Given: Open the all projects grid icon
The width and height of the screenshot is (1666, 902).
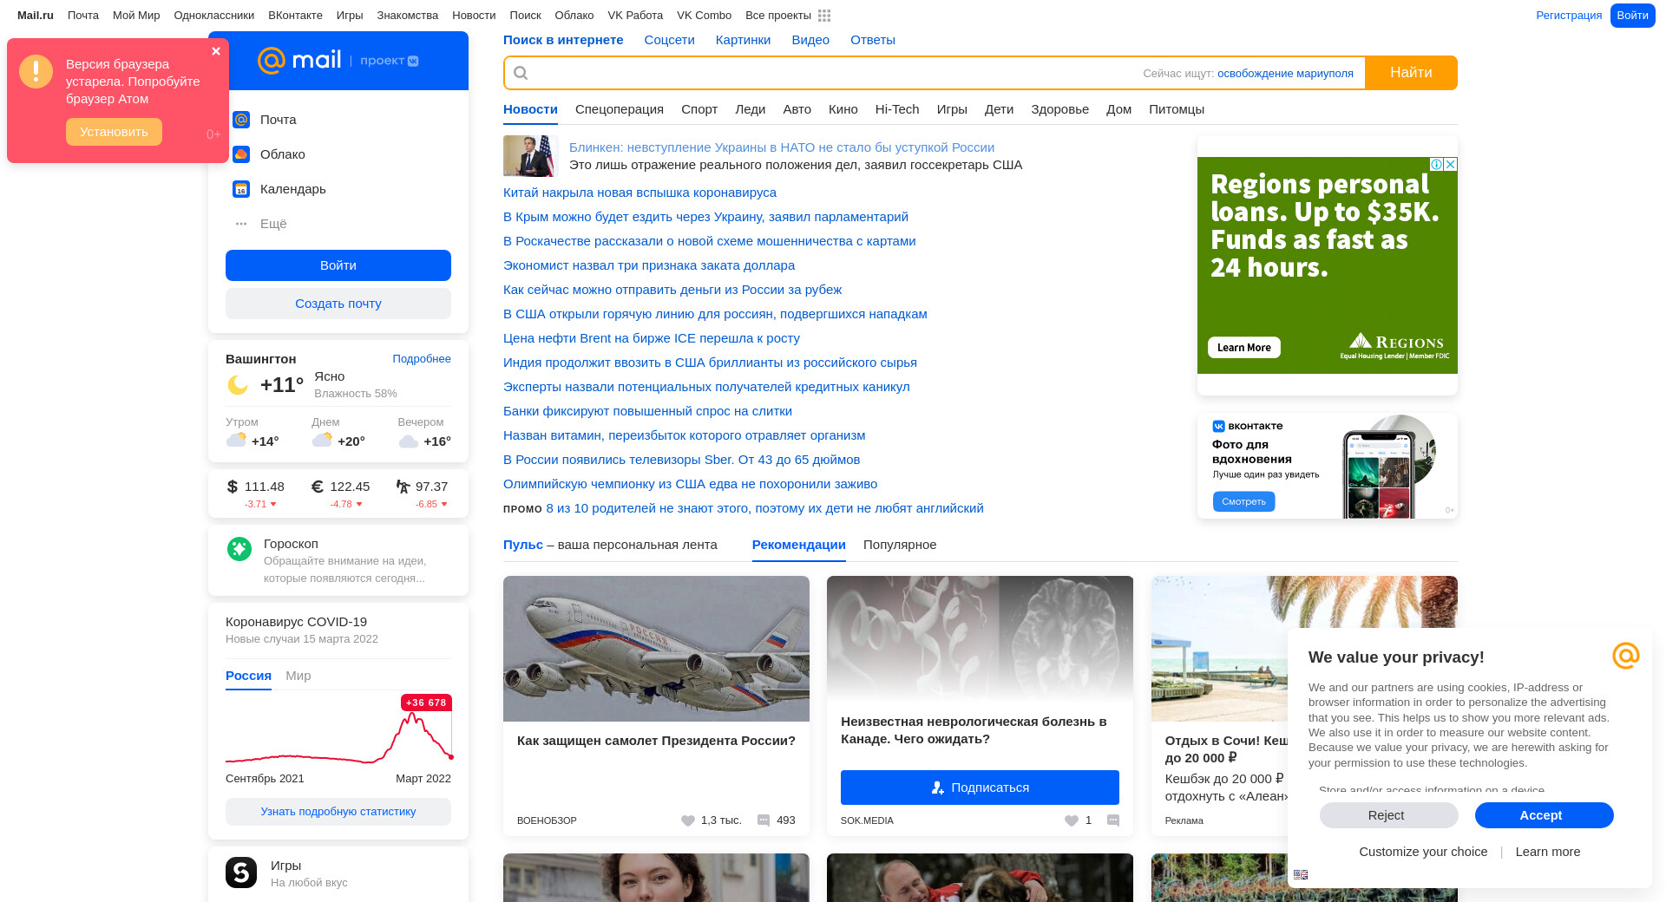Looking at the screenshot, I should [824, 16].
